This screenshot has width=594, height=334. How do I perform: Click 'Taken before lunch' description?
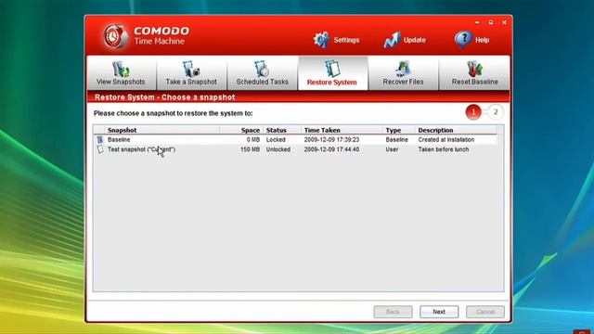click(444, 149)
